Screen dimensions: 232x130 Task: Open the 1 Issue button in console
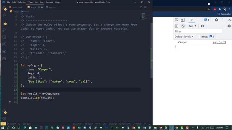click(x=207, y=36)
